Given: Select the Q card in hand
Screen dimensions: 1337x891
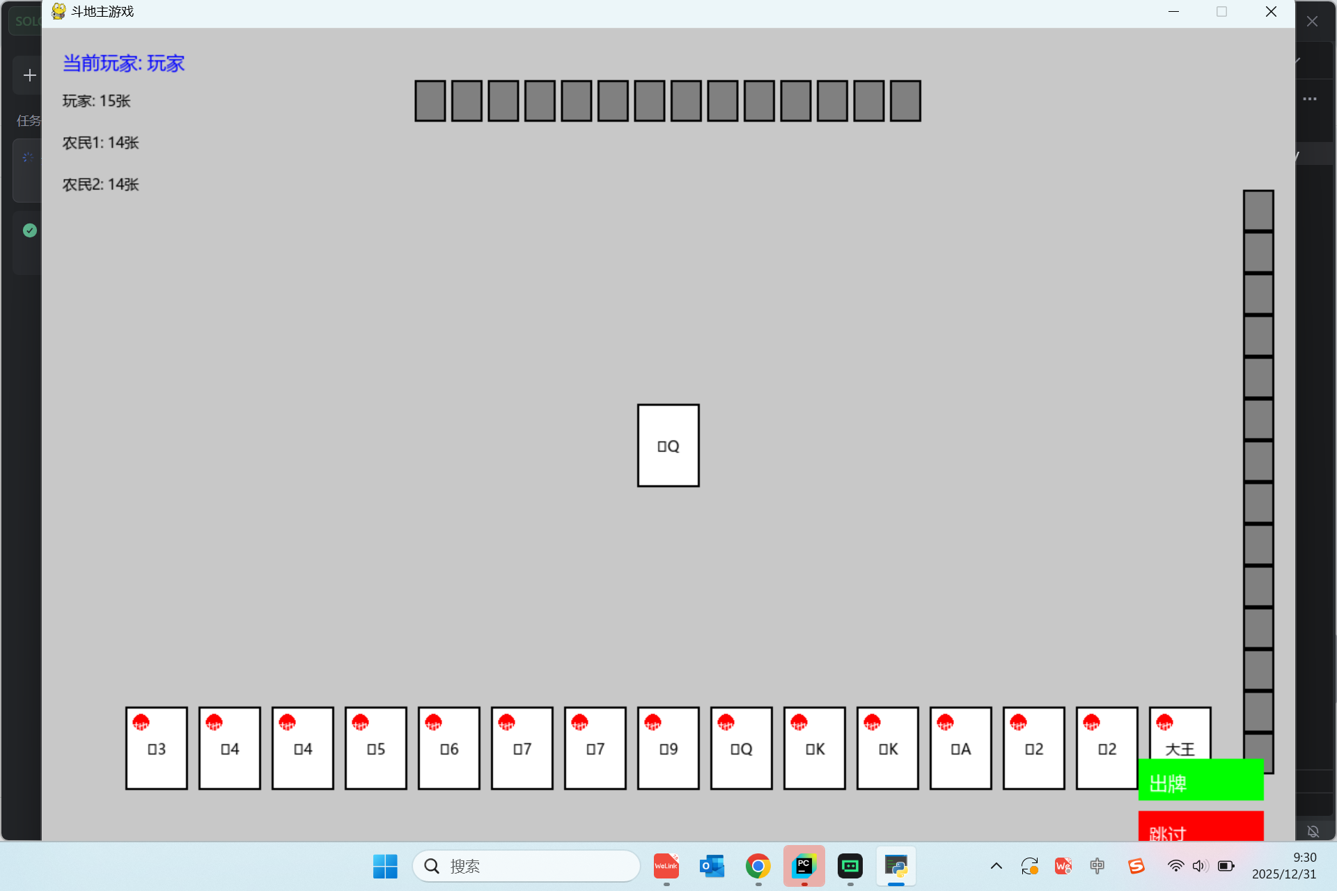Looking at the screenshot, I should [x=742, y=748].
